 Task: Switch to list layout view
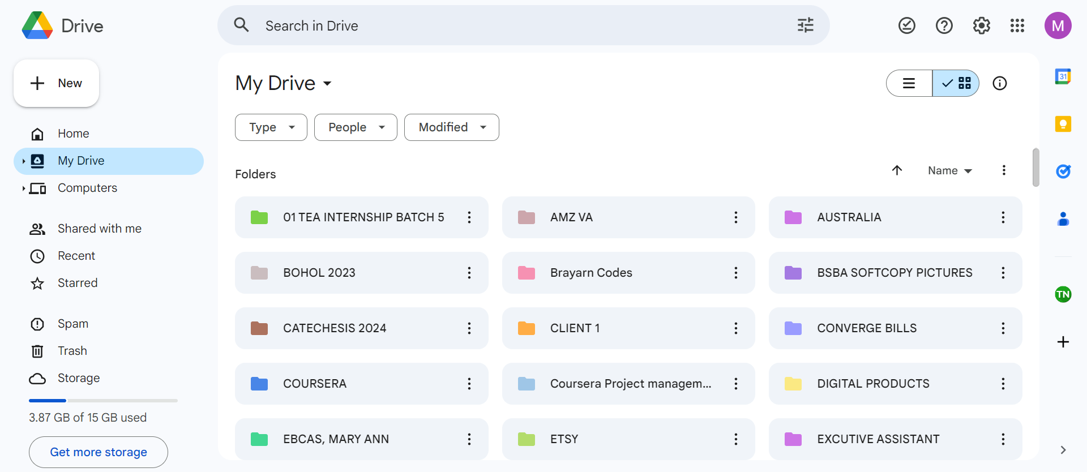click(x=909, y=84)
